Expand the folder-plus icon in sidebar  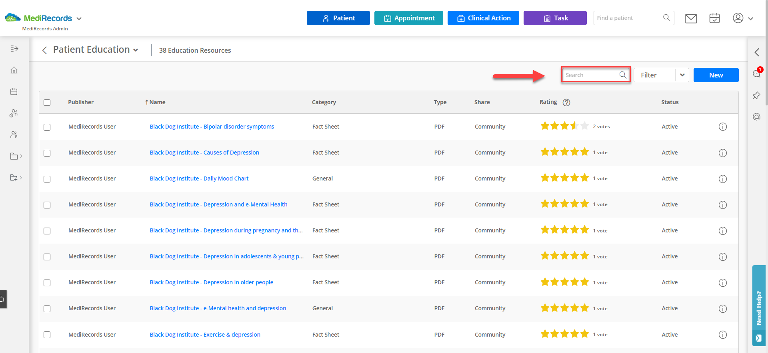tap(16, 178)
